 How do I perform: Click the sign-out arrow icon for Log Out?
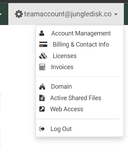pos(42,129)
